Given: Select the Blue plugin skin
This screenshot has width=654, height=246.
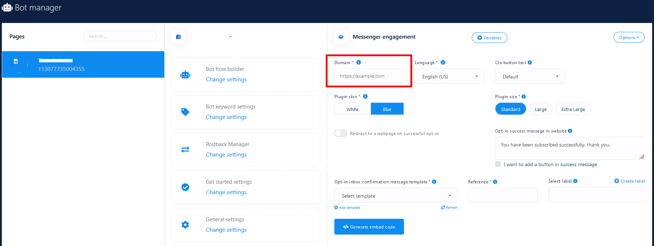Looking at the screenshot, I should click(x=387, y=109).
